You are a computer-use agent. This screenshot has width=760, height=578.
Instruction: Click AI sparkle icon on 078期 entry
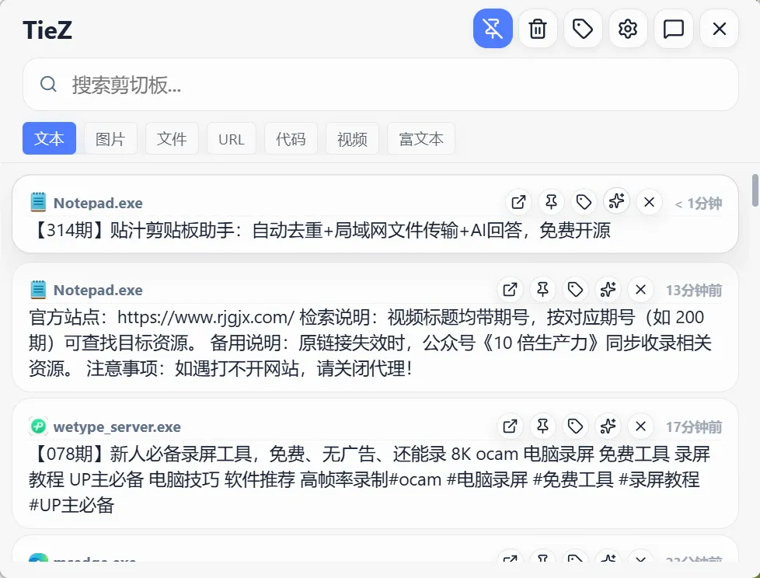tap(608, 427)
